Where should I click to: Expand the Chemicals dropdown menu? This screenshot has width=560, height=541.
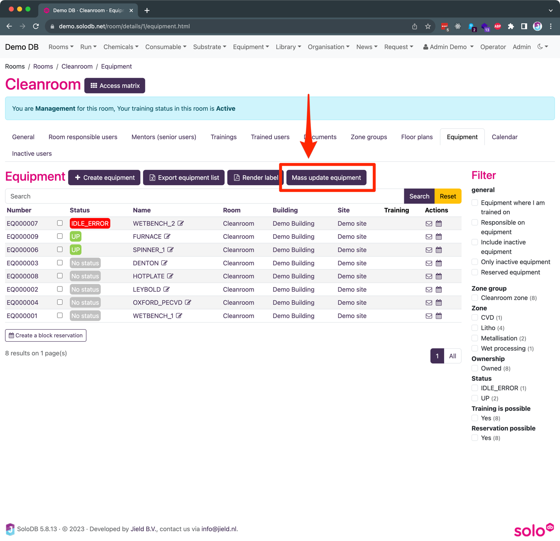click(x=121, y=47)
